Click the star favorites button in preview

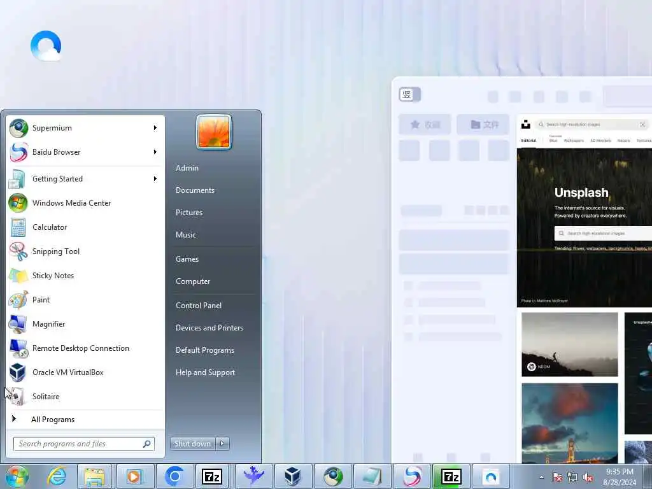(x=425, y=124)
